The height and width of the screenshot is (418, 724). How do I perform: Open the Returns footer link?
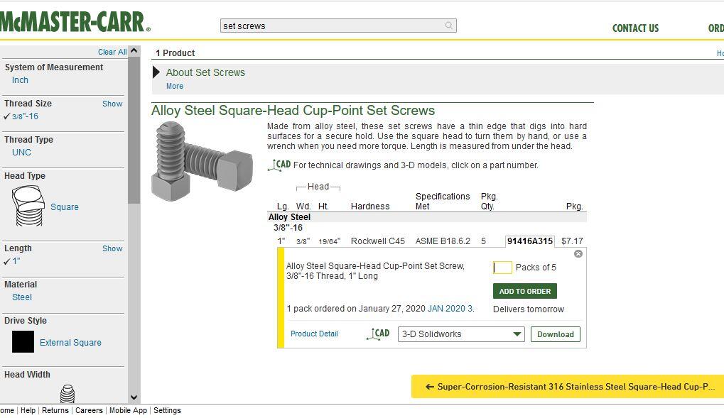point(55,410)
